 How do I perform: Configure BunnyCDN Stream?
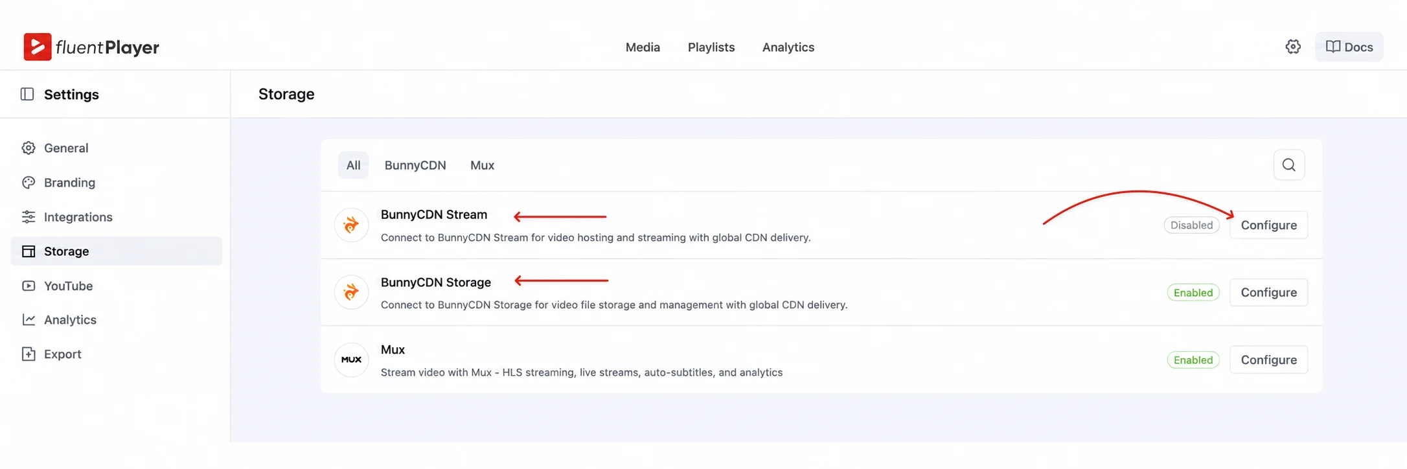point(1268,225)
